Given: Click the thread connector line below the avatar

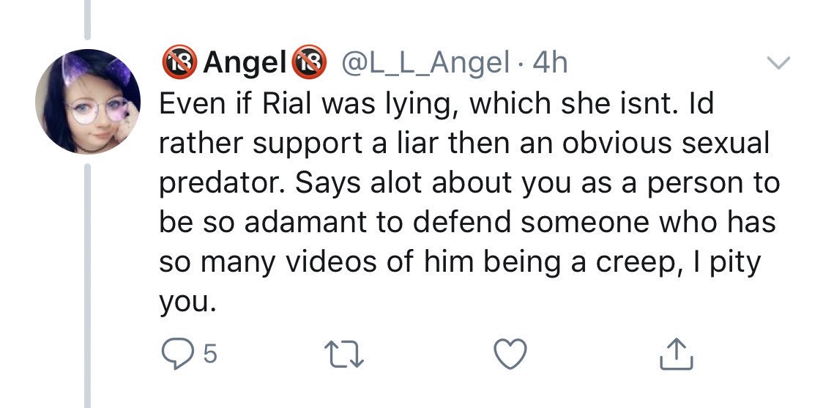Looking at the screenshot, I should [88, 286].
